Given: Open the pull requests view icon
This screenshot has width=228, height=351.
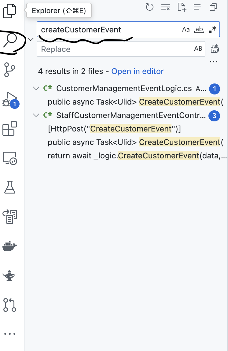Looking at the screenshot, I should coord(10,305).
